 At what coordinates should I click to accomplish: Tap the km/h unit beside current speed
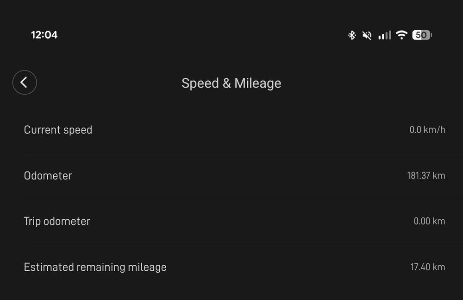pos(434,130)
